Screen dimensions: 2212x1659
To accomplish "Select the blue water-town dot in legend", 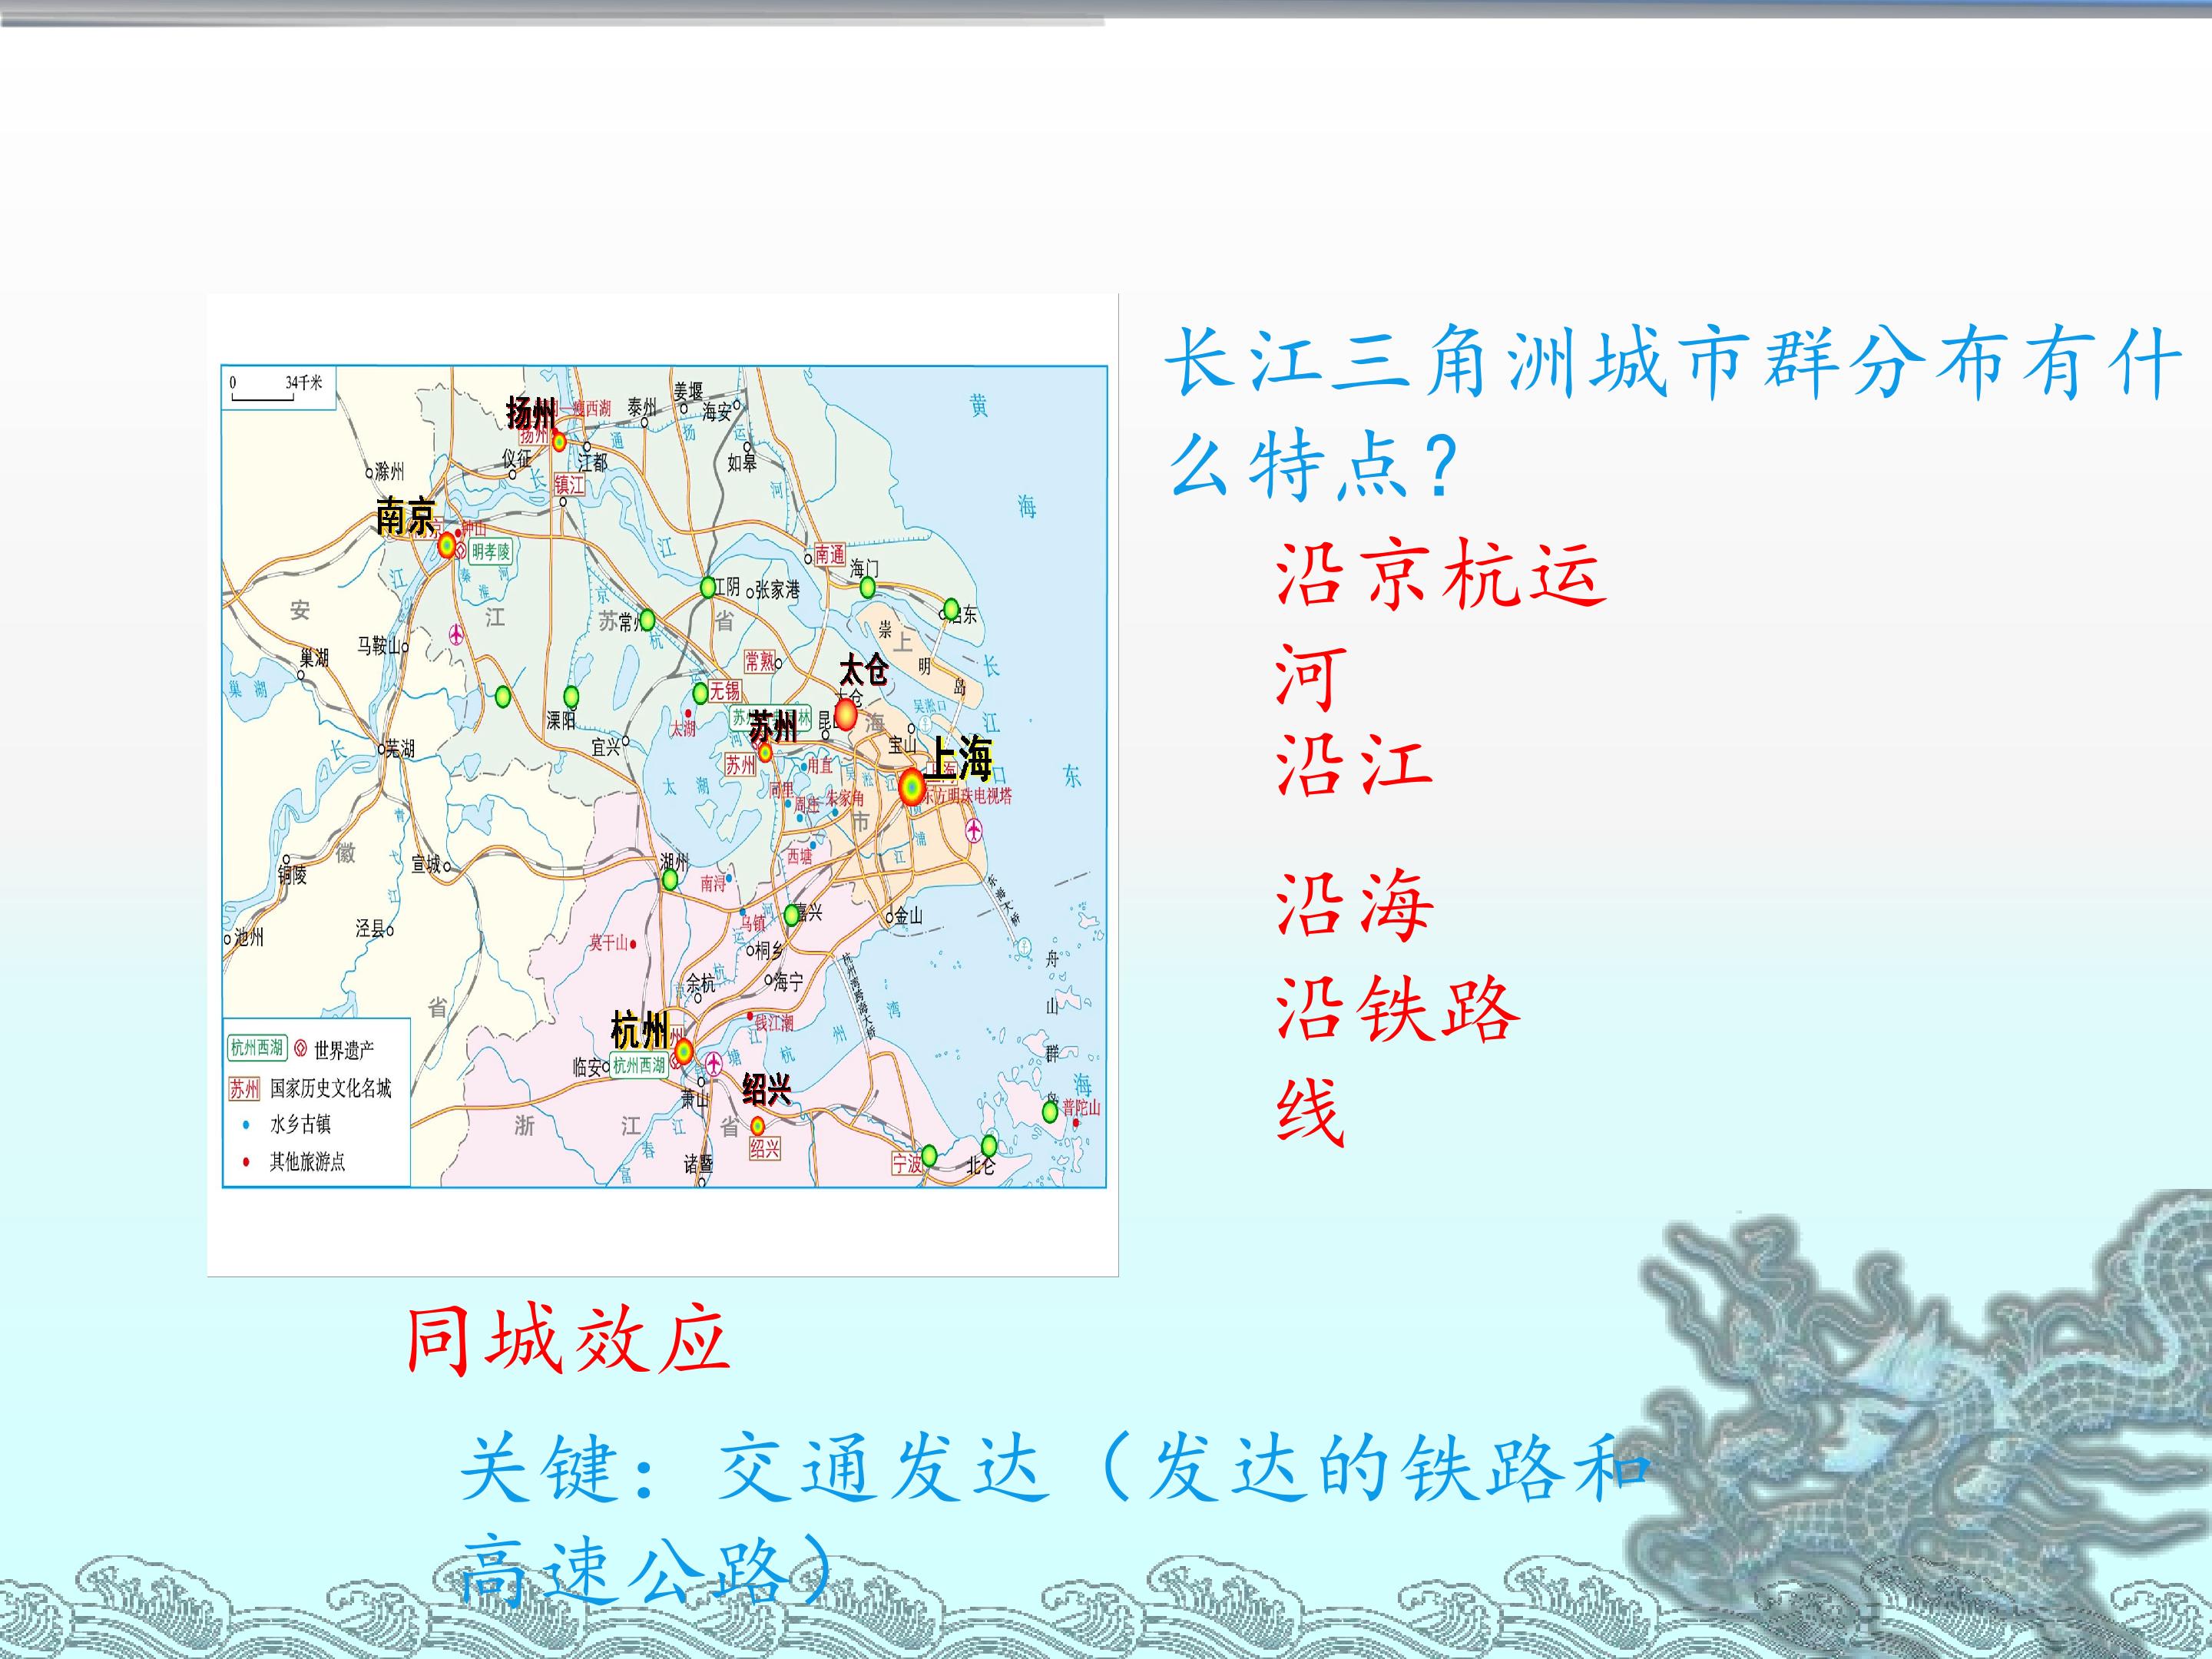I will (x=246, y=1124).
